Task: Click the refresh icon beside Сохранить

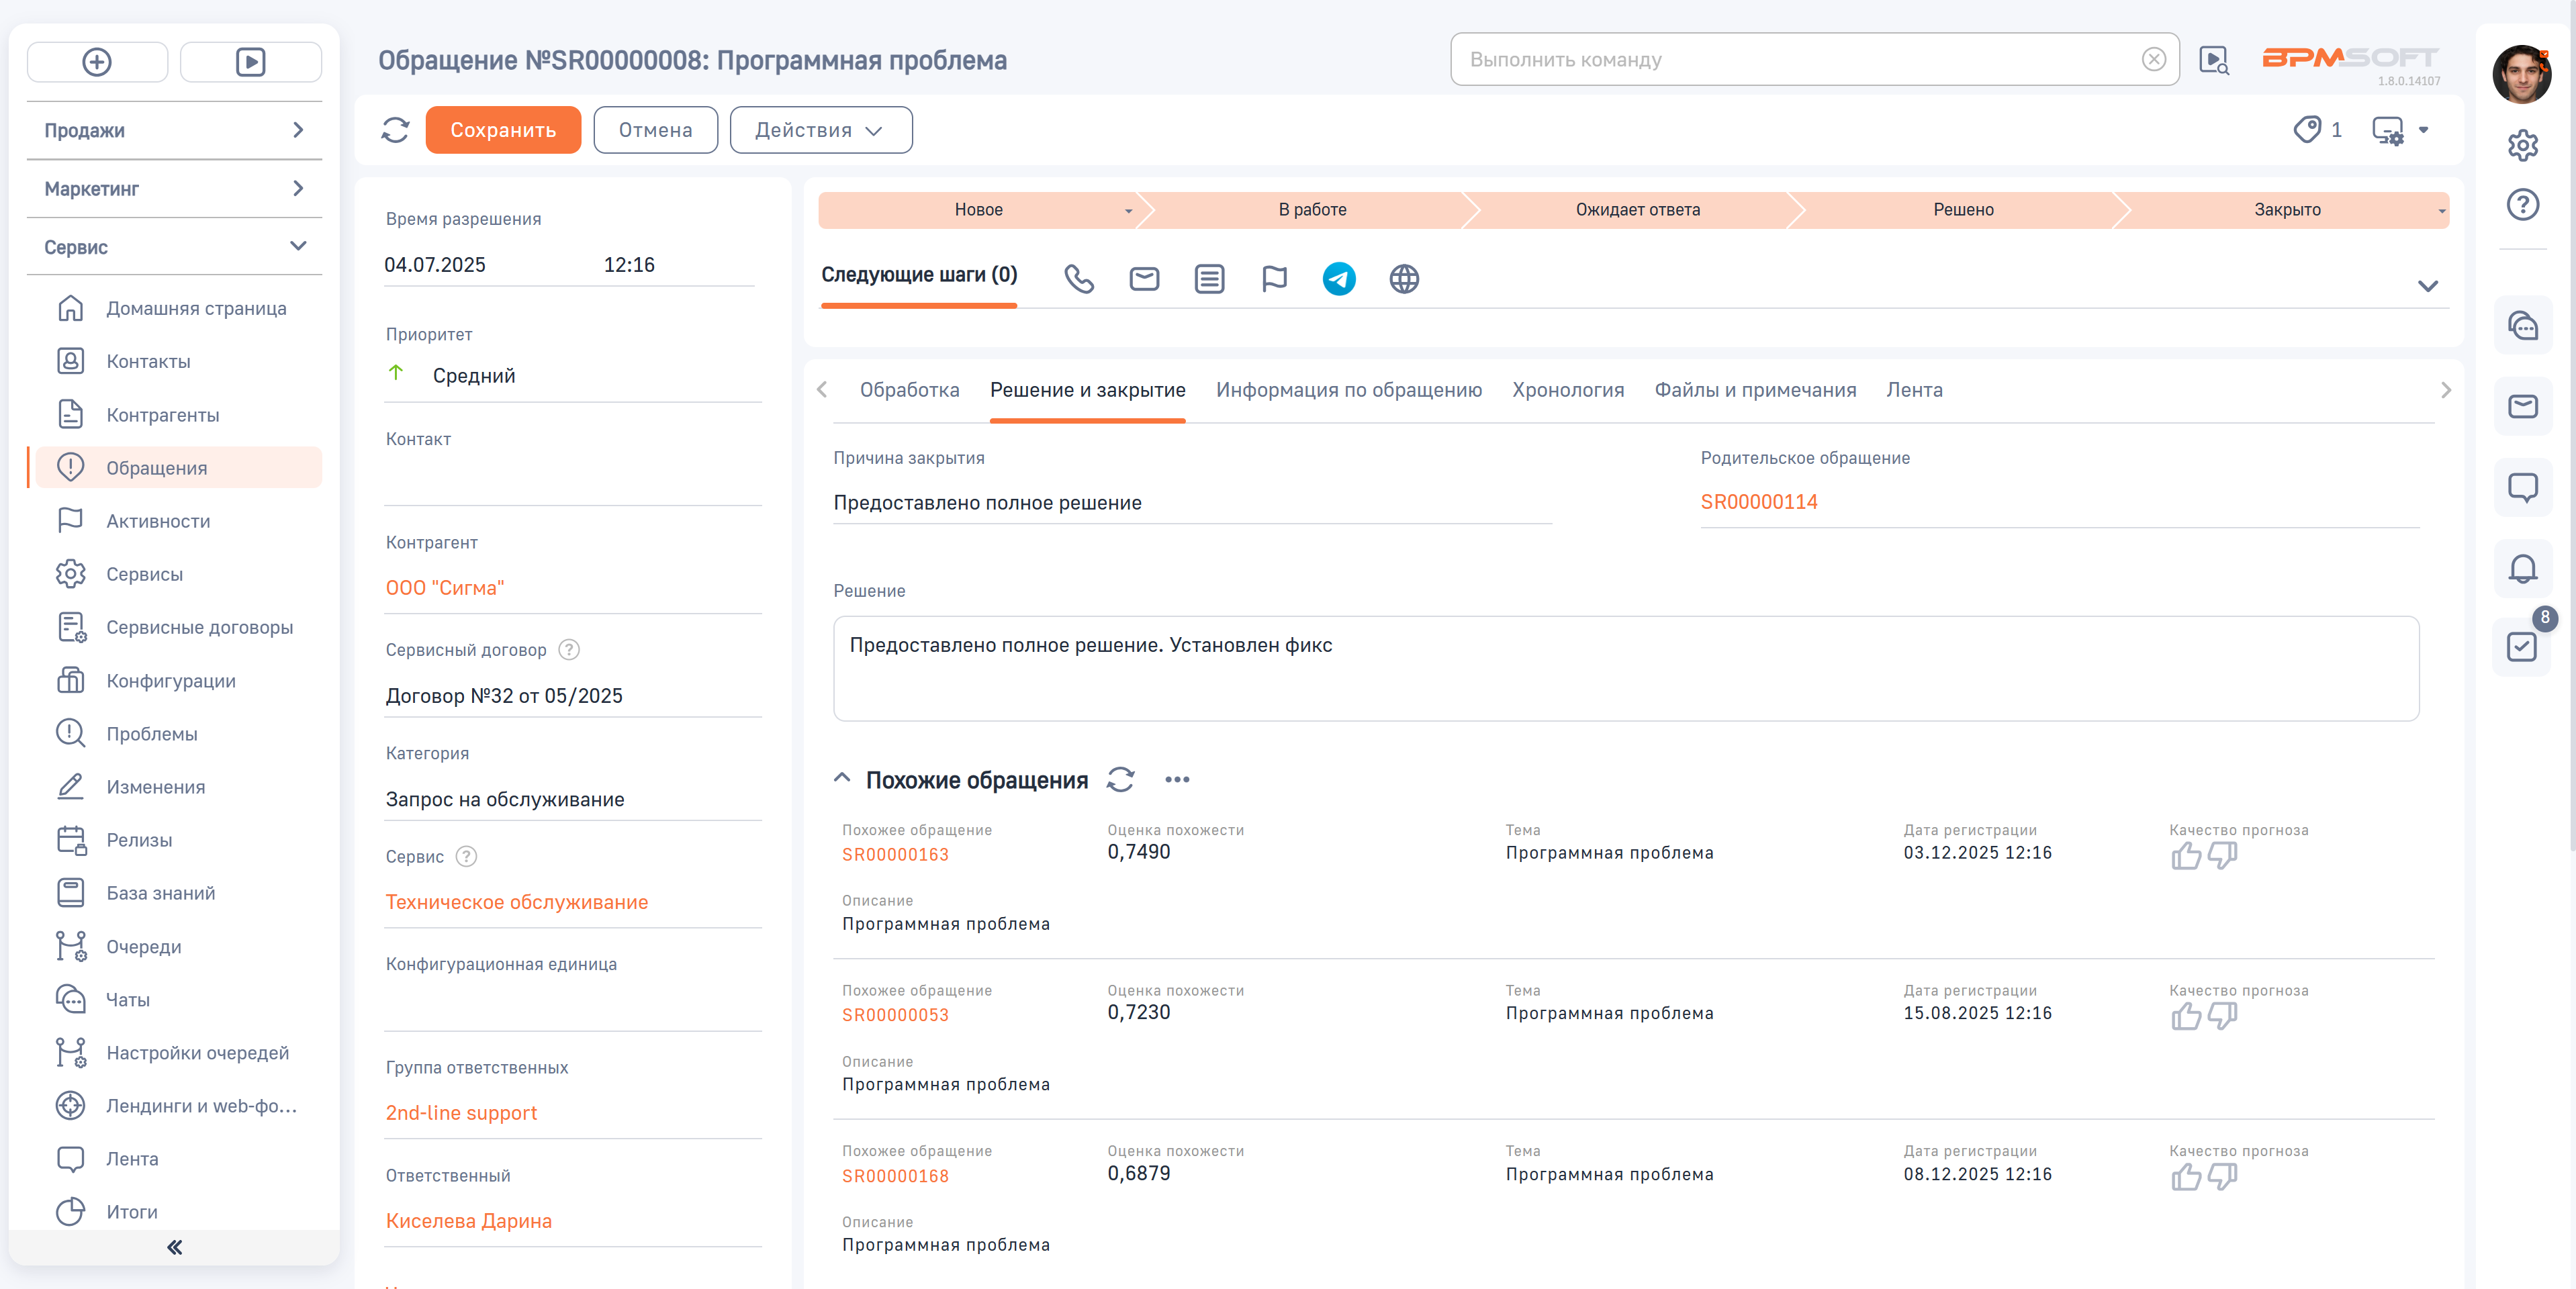Action: [395, 130]
